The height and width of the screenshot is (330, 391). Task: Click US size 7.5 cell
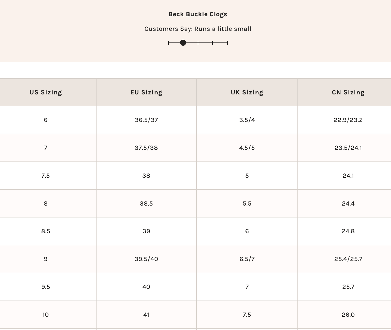(46, 176)
